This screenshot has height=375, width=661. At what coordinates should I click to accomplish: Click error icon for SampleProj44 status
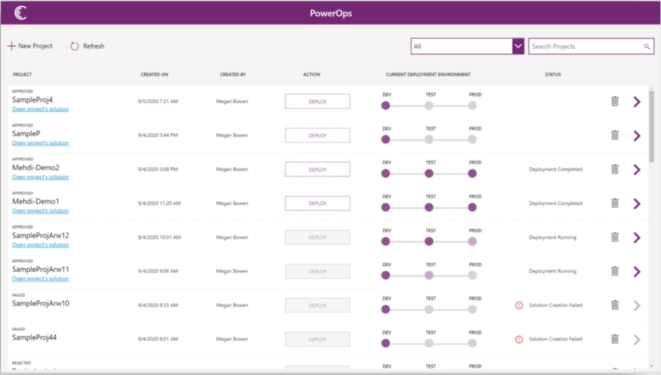519,339
